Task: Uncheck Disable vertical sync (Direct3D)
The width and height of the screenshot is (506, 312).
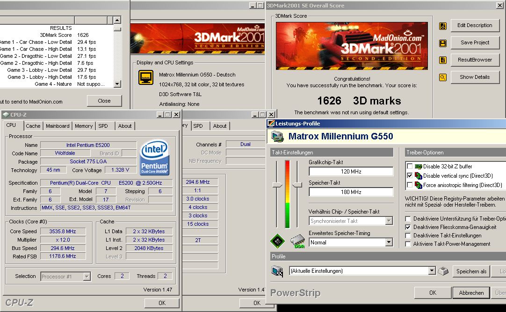Action: 410,176
